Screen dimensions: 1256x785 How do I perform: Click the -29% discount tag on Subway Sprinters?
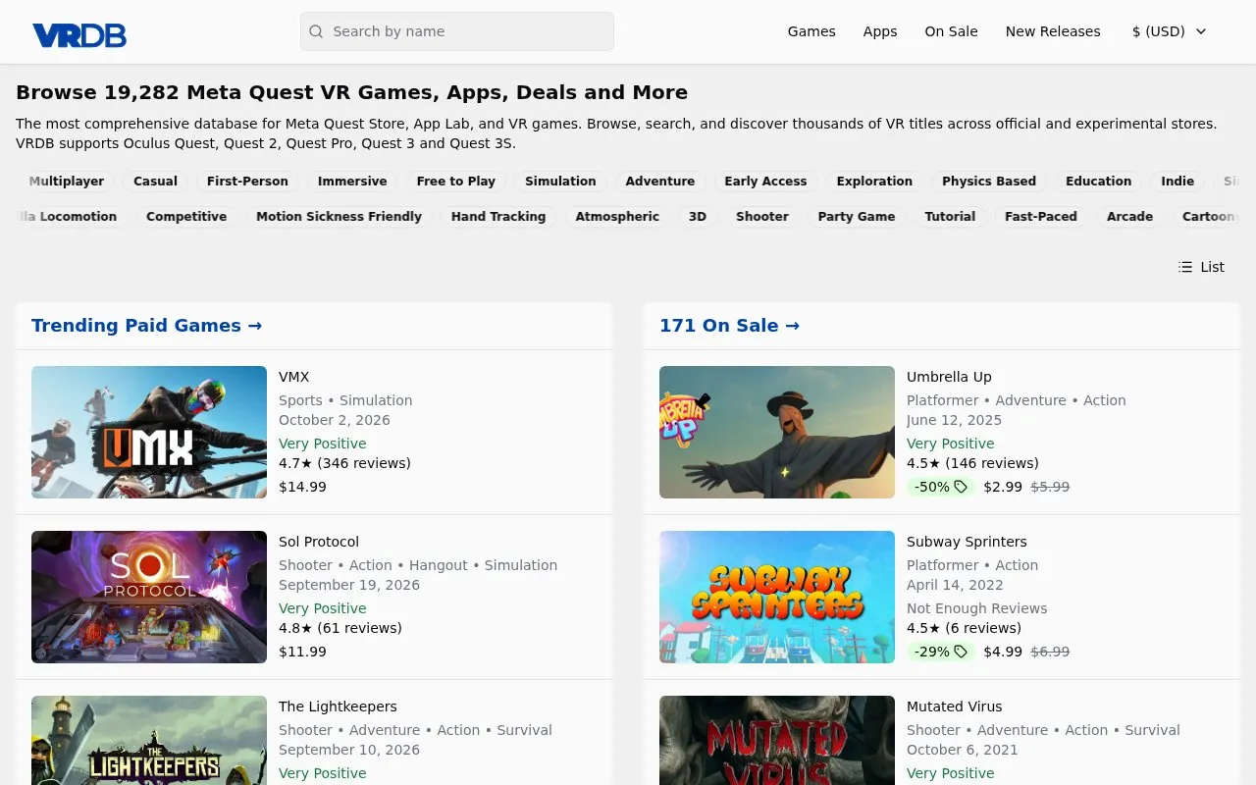pyautogui.click(x=940, y=652)
